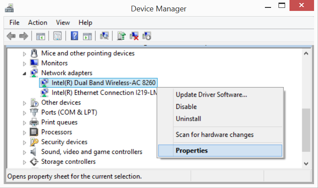
Task: Open the Action menu
Action: [x=38, y=22]
